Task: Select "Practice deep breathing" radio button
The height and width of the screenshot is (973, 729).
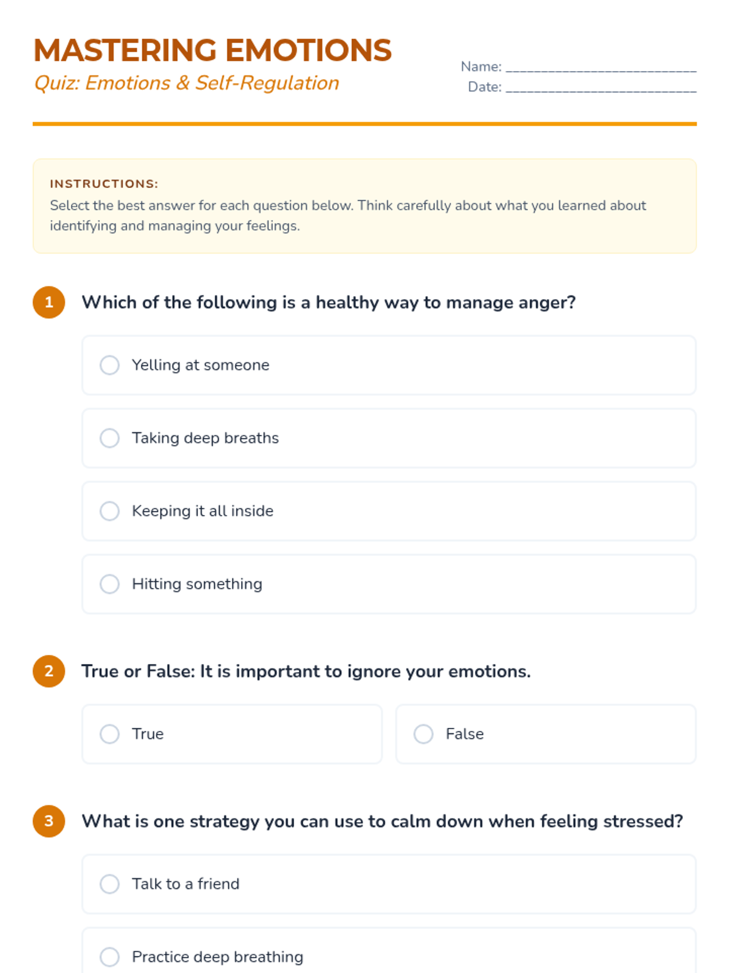Action: pyautogui.click(x=110, y=957)
